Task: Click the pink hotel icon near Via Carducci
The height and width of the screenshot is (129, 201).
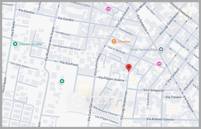Action: (159, 64)
